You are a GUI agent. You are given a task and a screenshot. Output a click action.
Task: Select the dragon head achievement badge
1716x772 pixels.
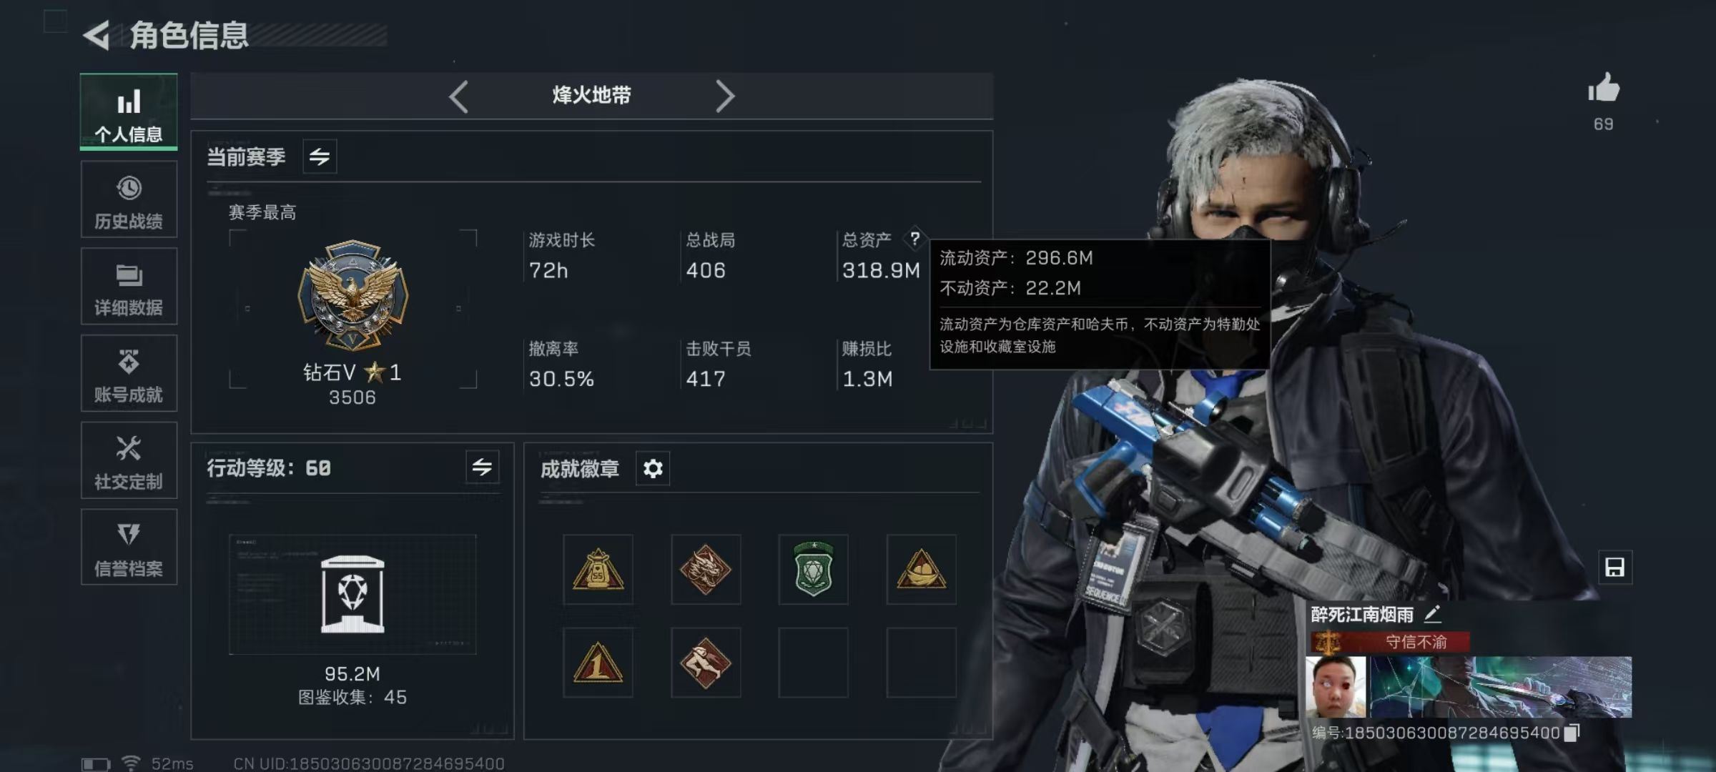tap(706, 570)
